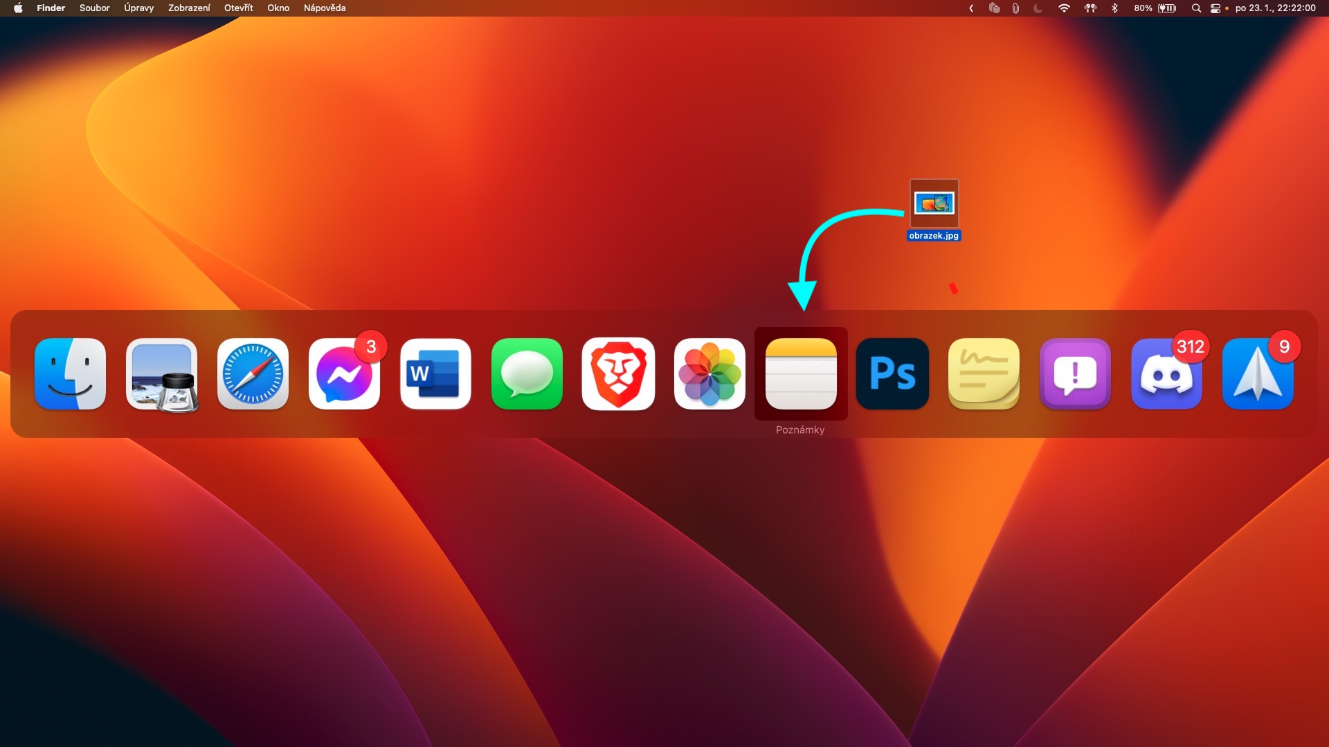Launch the Brave browser
This screenshot has height=747, width=1329.
(x=618, y=374)
